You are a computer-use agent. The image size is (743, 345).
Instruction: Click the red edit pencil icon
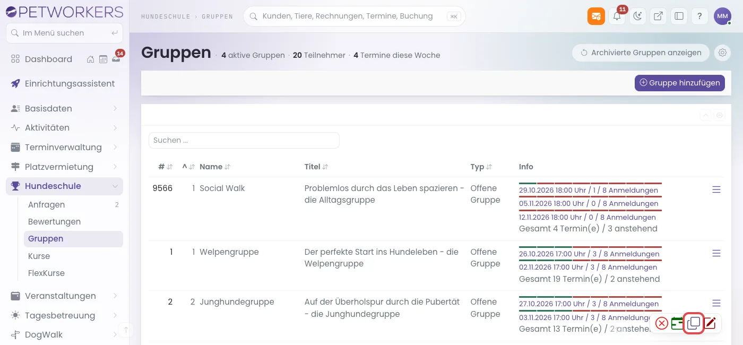[x=710, y=323]
